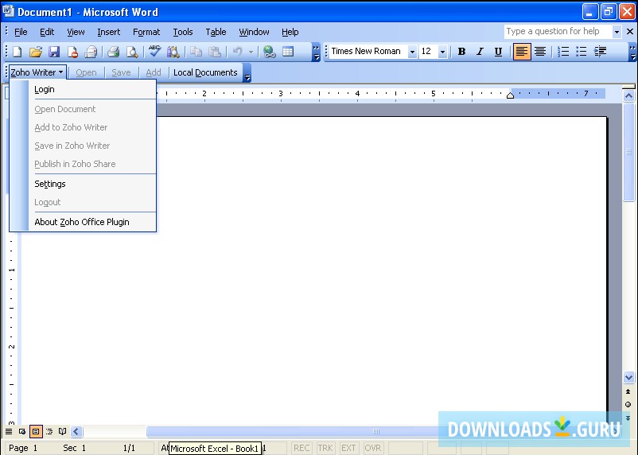Click the Save button in Zoho toolbar
The width and height of the screenshot is (638, 455).
[121, 72]
